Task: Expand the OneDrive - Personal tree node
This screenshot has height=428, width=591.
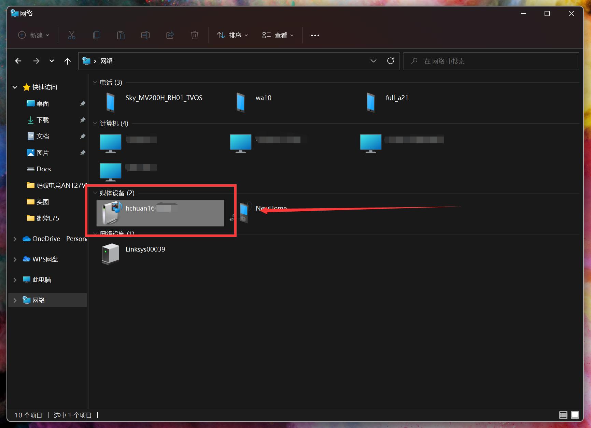Action: [x=15, y=239]
